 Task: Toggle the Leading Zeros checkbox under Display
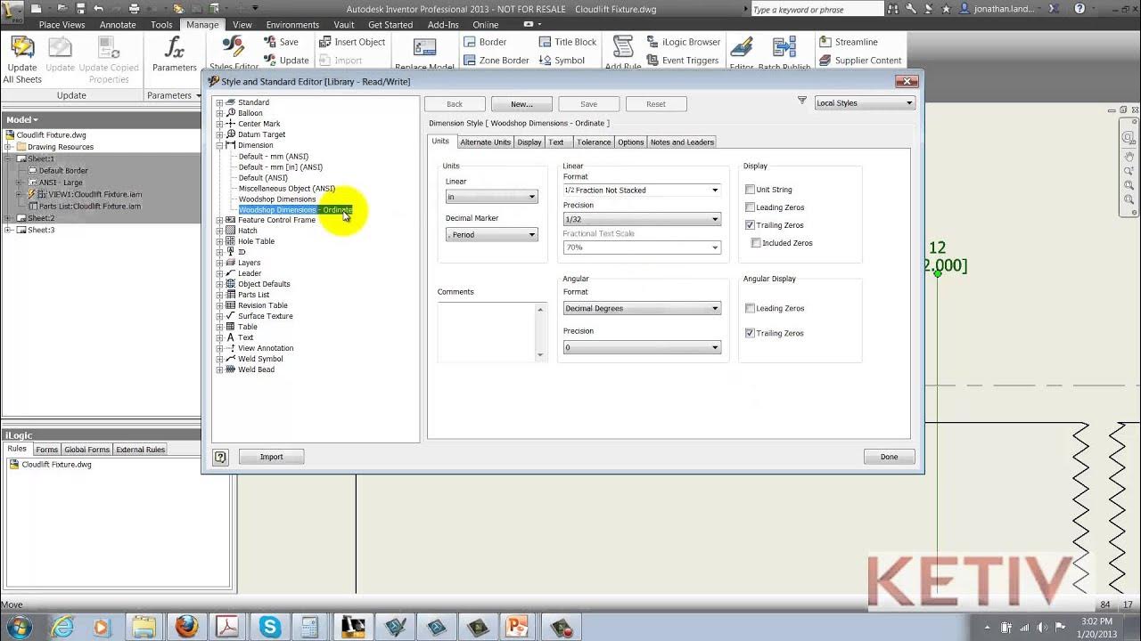point(750,207)
